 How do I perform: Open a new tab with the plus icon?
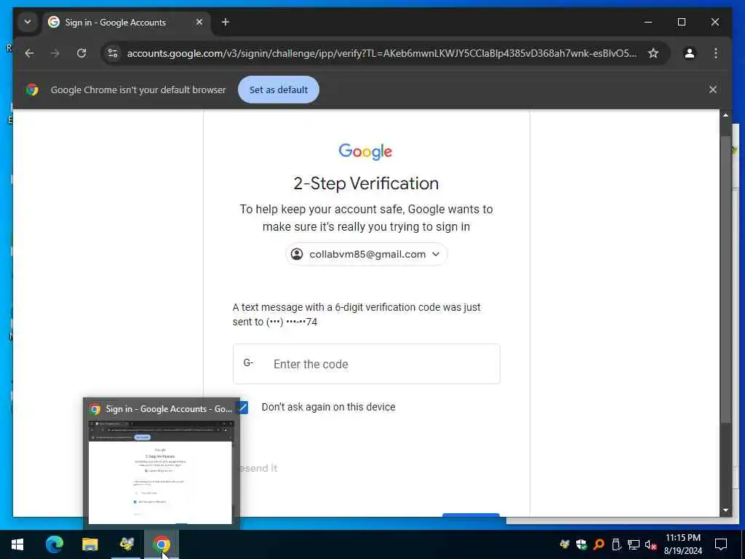point(226,22)
